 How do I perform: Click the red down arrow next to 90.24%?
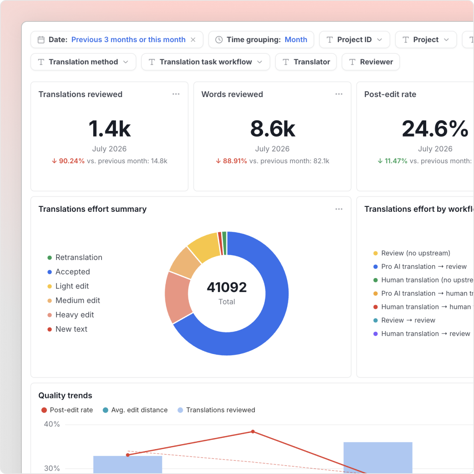pyautogui.click(x=54, y=161)
